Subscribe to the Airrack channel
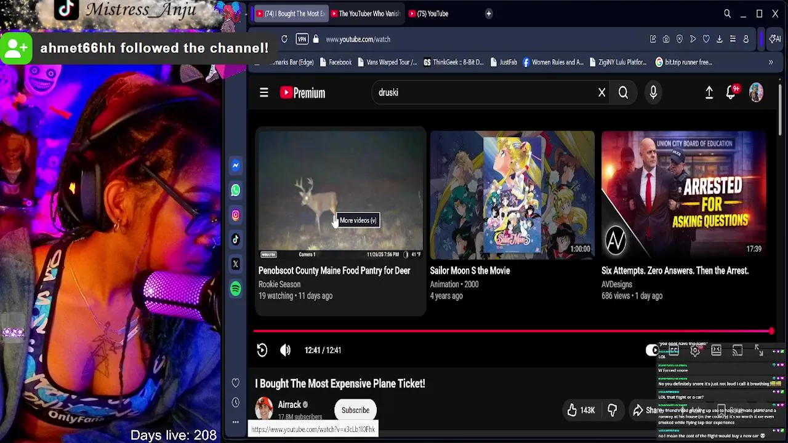Image resolution: width=788 pixels, height=443 pixels. 355,410
